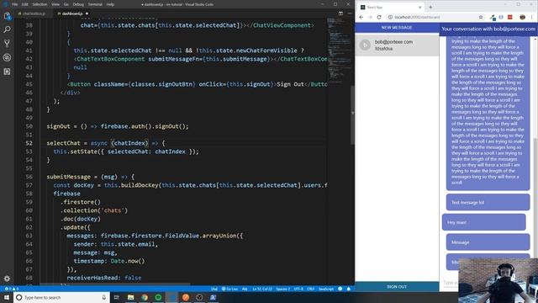This screenshot has width=538, height=303.
Task: Open the Source Control view in the activity bar
Action: coord(7,44)
